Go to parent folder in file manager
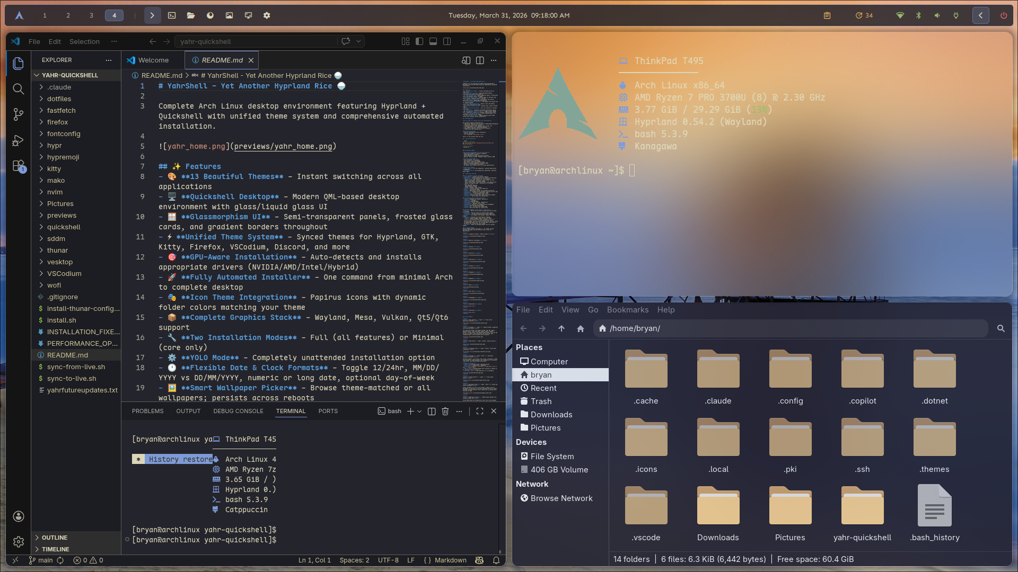 561,329
